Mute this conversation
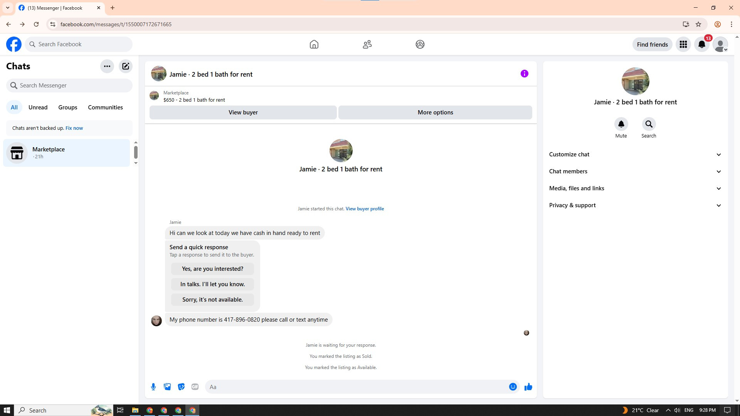Image resolution: width=740 pixels, height=416 pixels. [x=621, y=124]
